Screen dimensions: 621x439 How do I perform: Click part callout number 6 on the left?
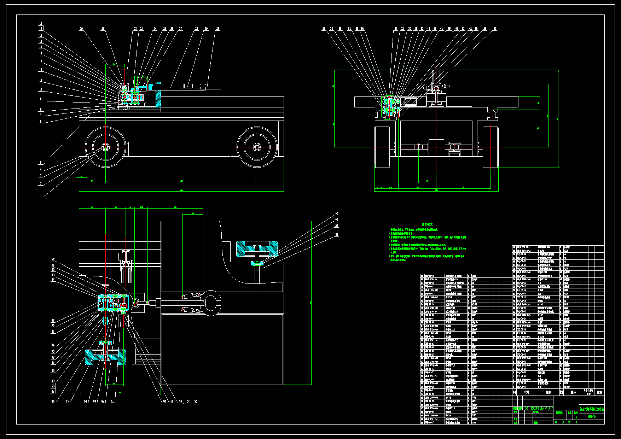point(41,121)
